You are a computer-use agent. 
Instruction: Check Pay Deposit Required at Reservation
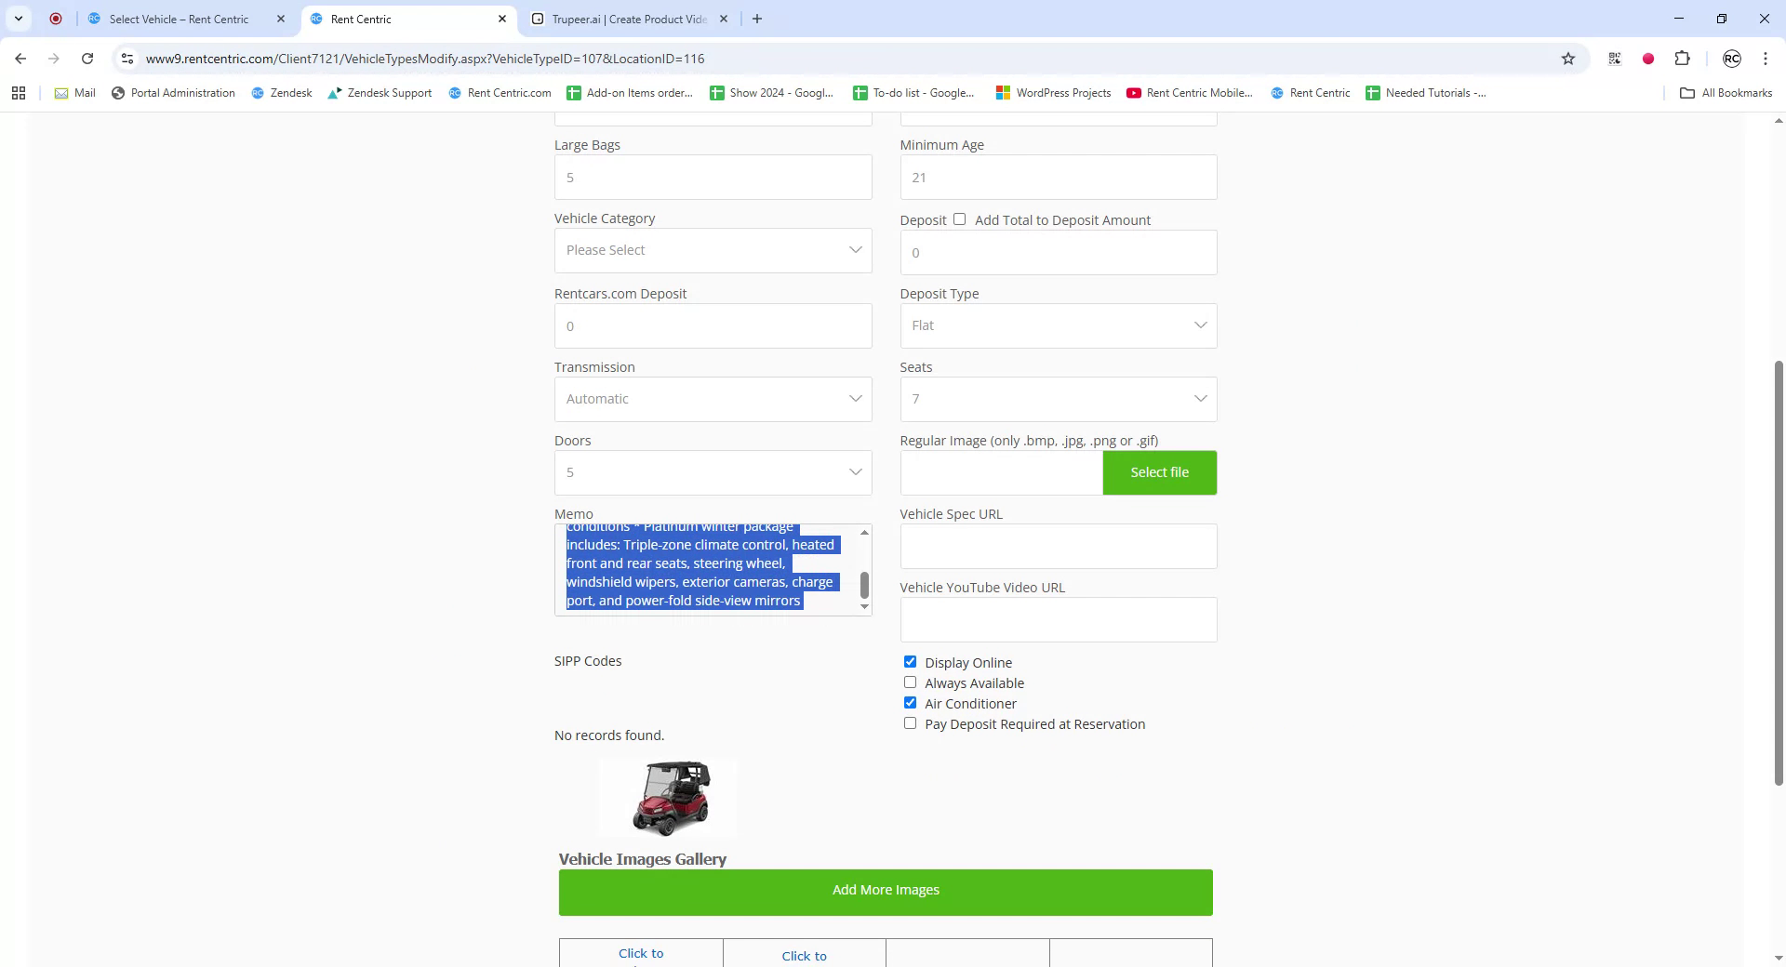(910, 722)
